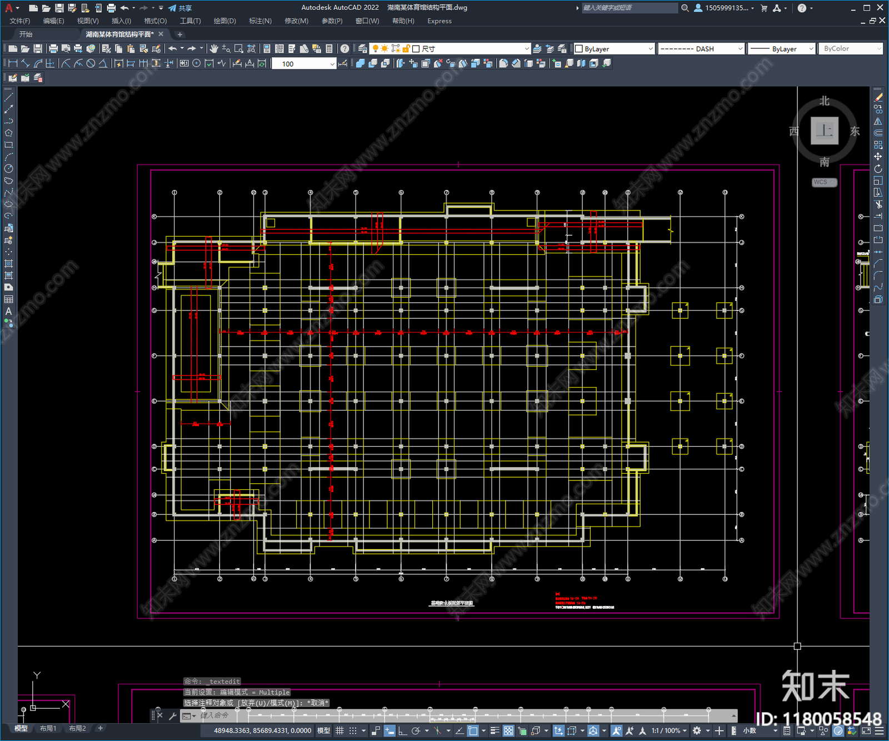Click the Plot (print) icon in standard toolbar
889x741 pixels.
pyautogui.click(x=54, y=49)
